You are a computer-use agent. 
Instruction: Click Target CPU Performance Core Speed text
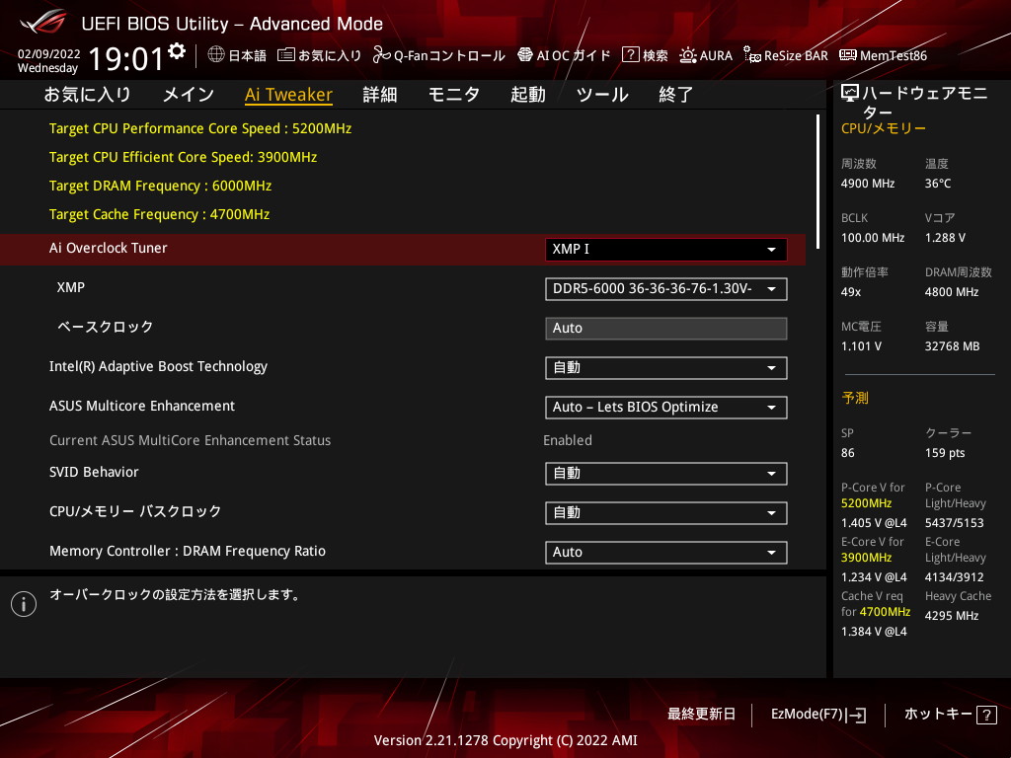[x=200, y=129]
